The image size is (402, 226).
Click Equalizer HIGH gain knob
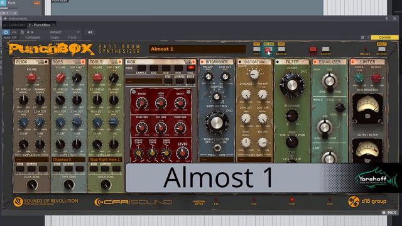[329, 81]
